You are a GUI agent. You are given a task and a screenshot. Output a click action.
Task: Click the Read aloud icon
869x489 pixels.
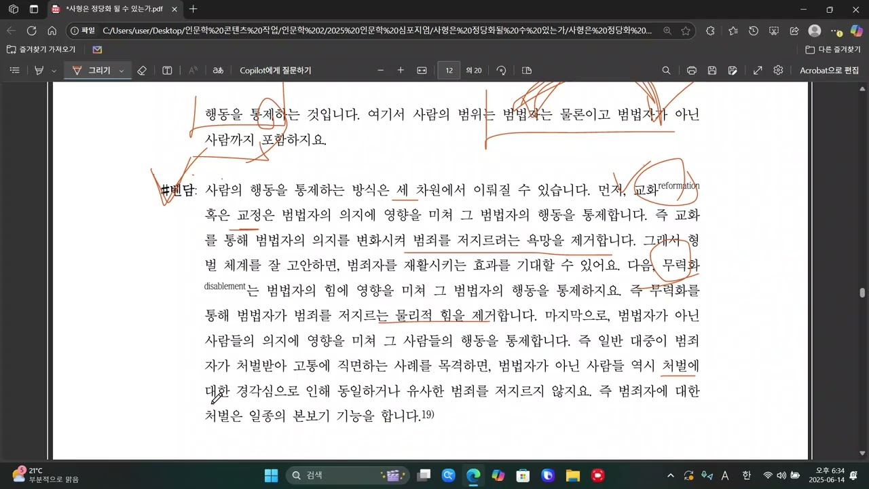[x=193, y=71]
